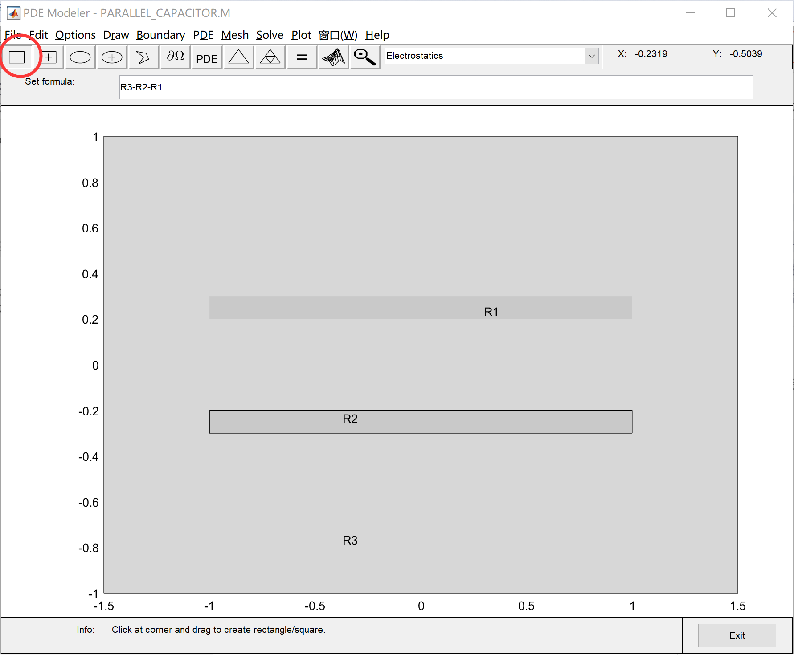Select the centered ellipse drawing tool
Image resolution: width=794 pixels, height=655 pixels.
[111, 57]
